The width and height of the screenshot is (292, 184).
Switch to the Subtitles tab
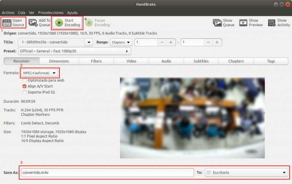pyautogui.click(x=201, y=61)
